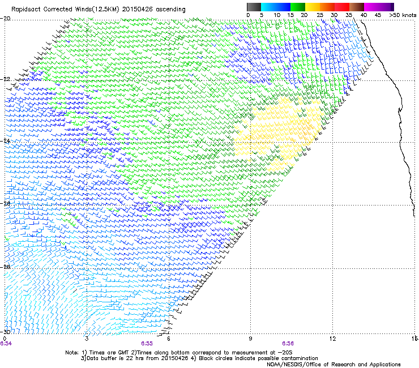
Task: Click the '45' legend scale label
Action: [378, 15]
